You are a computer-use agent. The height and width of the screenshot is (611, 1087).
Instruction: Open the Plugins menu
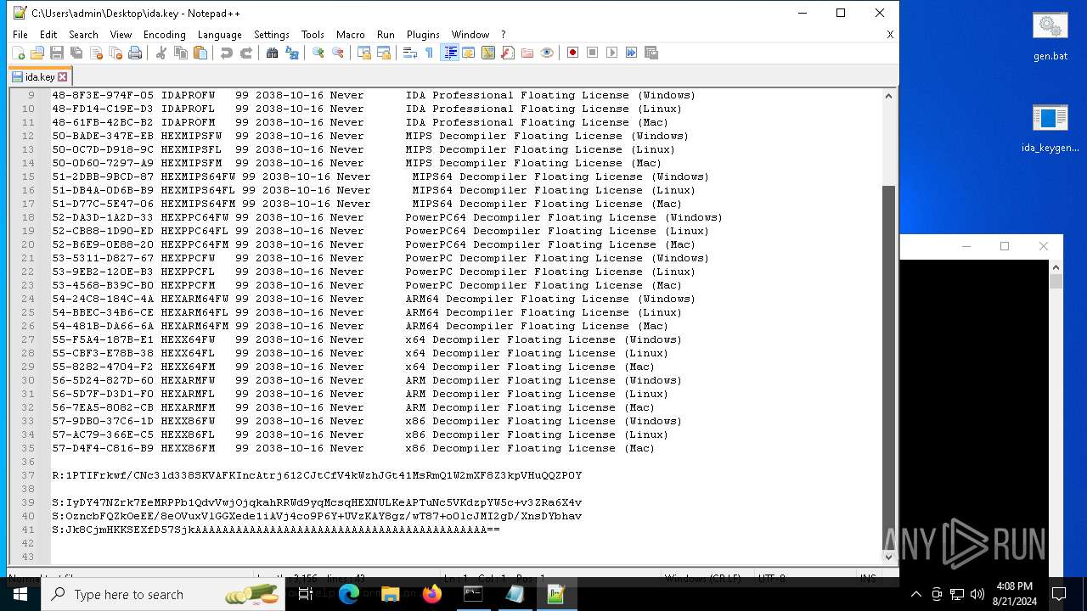tap(423, 35)
